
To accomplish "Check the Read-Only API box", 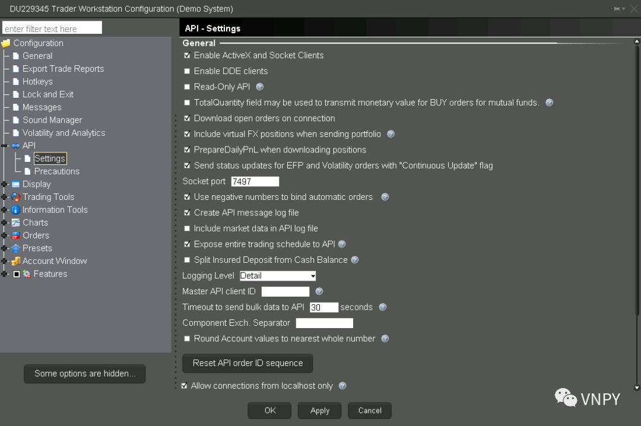I will click(187, 87).
